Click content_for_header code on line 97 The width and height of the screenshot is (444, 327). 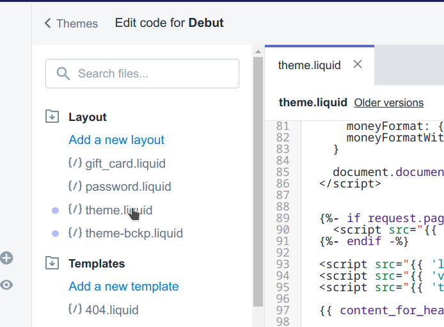point(392,310)
